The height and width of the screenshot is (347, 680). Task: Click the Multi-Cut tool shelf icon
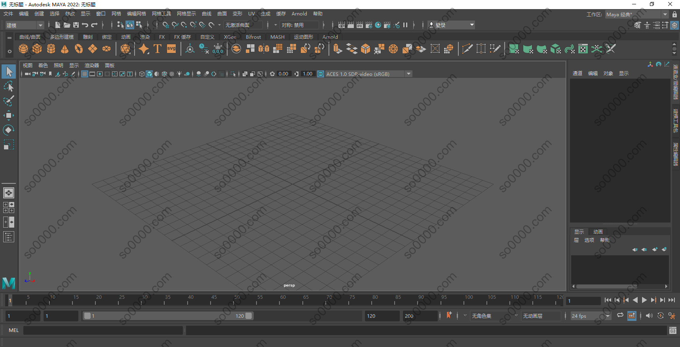467,49
